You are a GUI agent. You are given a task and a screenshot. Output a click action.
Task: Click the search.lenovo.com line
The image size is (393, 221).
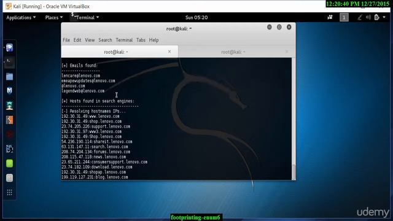click(95, 147)
